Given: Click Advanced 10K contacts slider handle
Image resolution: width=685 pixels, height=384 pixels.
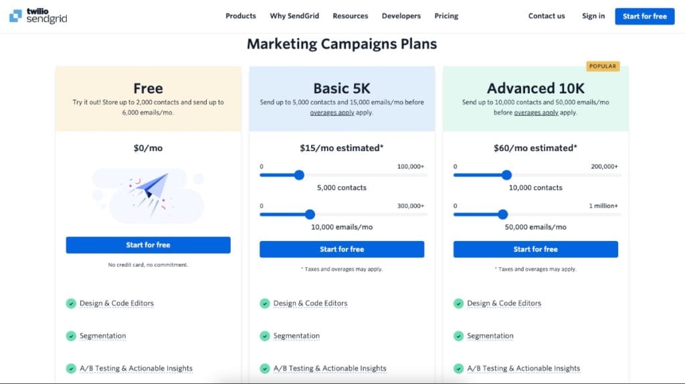Looking at the screenshot, I should coord(507,175).
